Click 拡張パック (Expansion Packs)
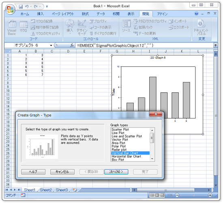The image size is (223, 203). (143, 27)
